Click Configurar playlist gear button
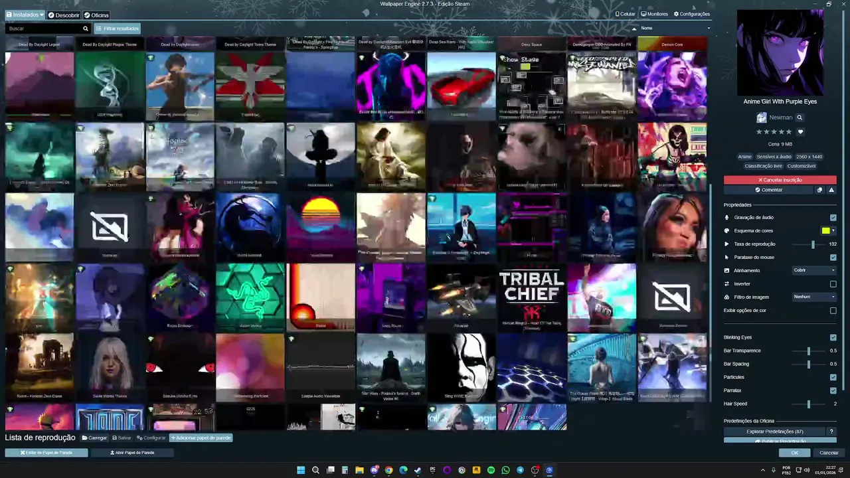850x478 pixels. [151, 438]
